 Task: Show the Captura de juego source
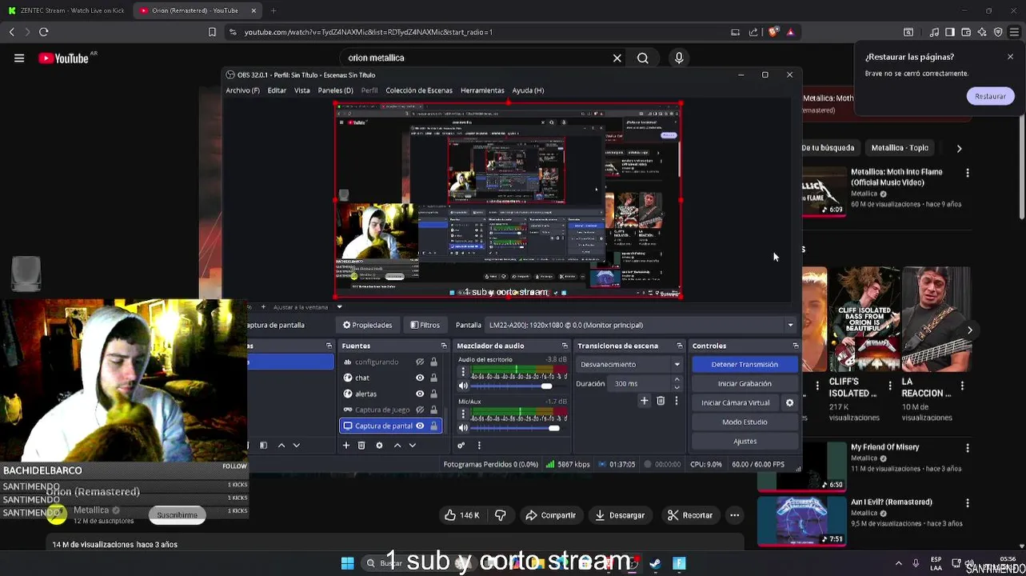pyautogui.click(x=420, y=410)
